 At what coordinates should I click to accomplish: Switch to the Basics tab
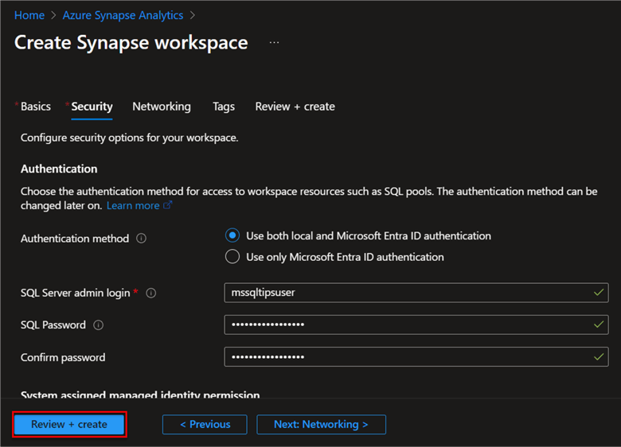35,107
